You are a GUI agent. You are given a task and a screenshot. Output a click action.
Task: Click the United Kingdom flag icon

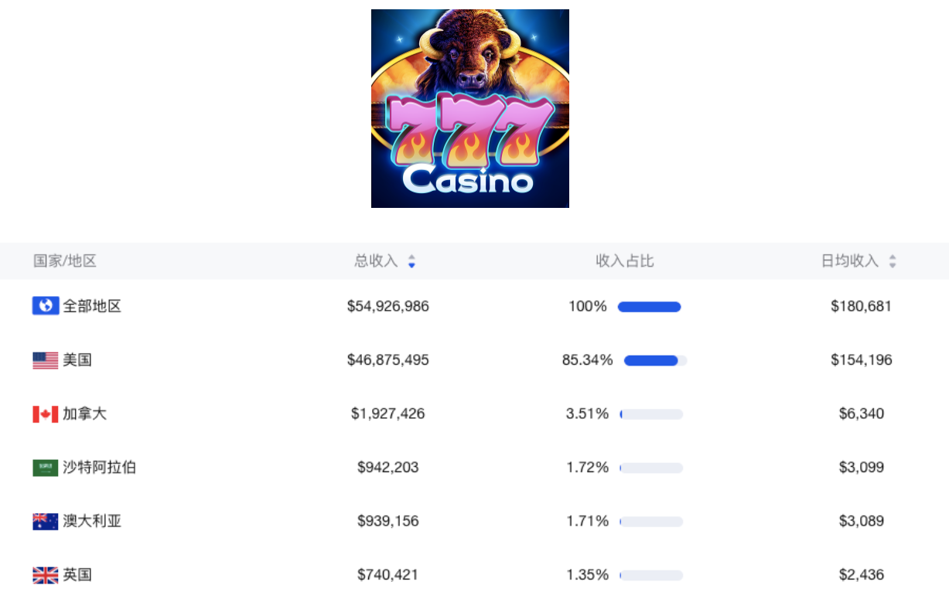(x=46, y=575)
